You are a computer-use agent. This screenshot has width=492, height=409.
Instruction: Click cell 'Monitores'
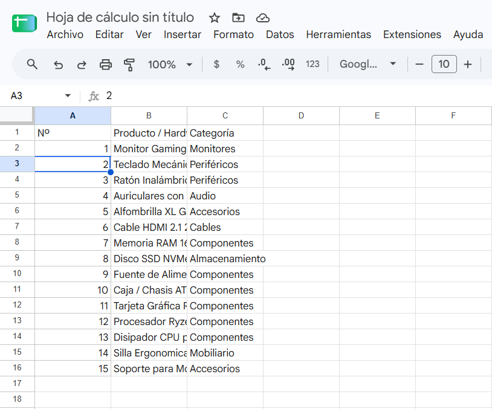225,149
